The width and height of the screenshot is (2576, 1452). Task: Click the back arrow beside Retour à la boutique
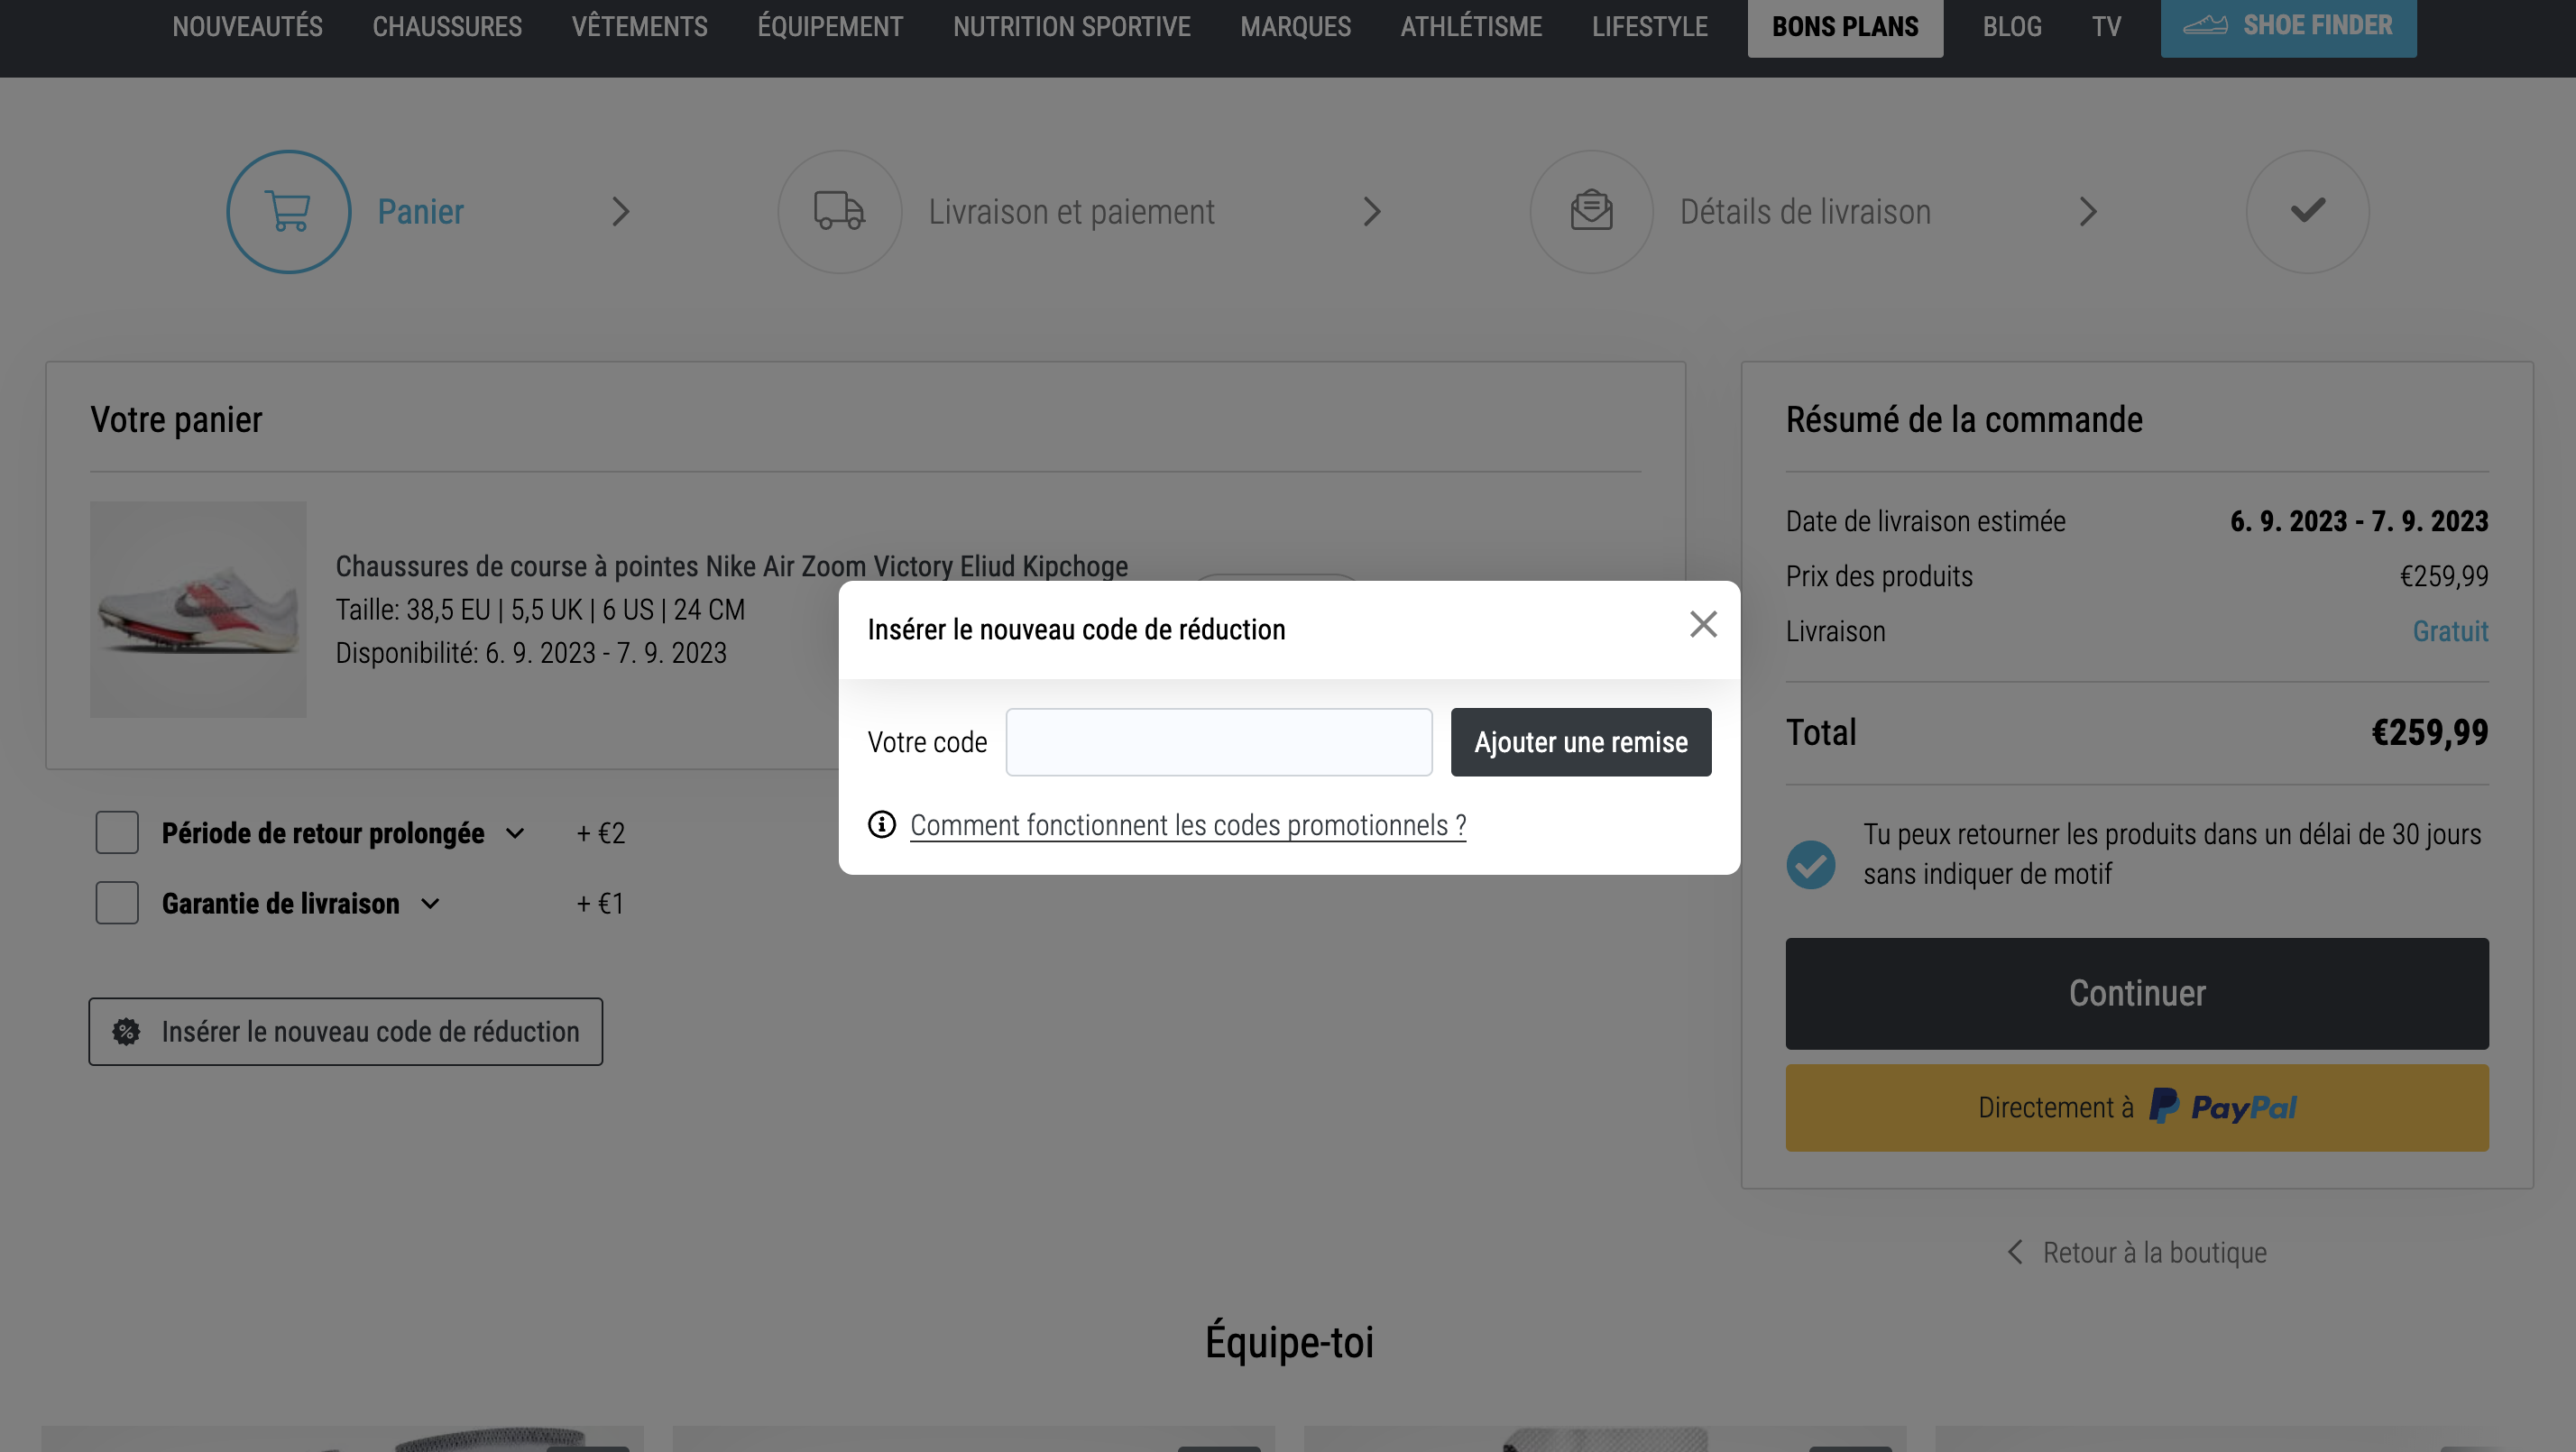point(2015,1251)
